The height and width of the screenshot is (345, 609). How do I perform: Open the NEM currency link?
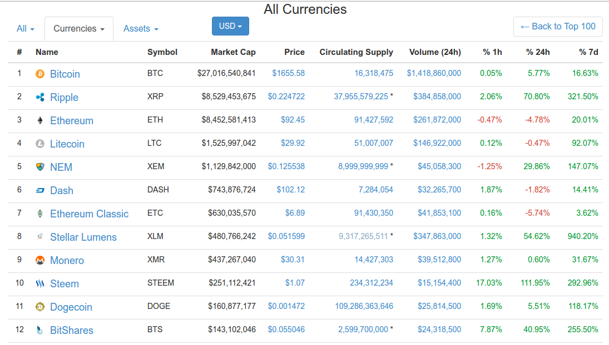tap(61, 168)
